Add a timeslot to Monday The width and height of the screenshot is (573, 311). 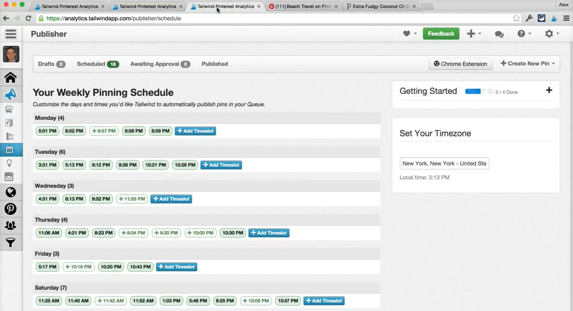click(196, 131)
